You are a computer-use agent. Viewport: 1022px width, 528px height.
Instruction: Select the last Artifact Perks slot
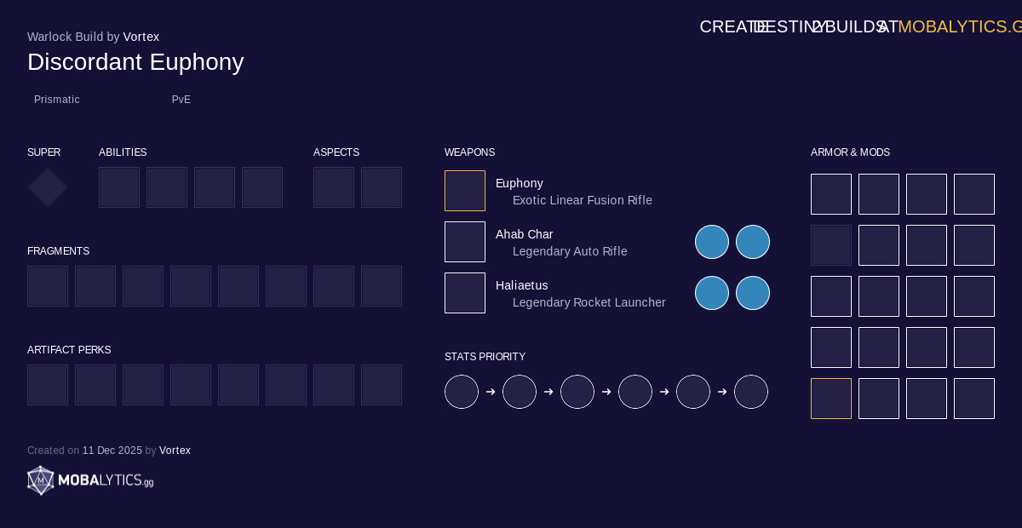[x=382, y=385]
